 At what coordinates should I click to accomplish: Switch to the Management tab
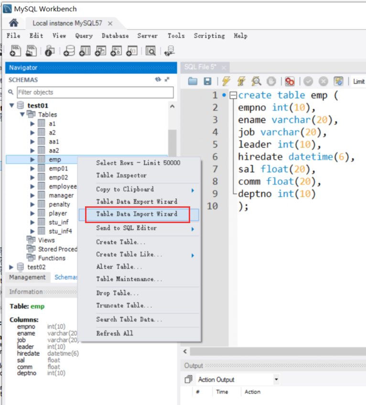tap(27, 277)
